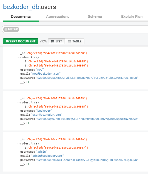Open the Documents tab
The image size is (148, 174).
[21, 16]
